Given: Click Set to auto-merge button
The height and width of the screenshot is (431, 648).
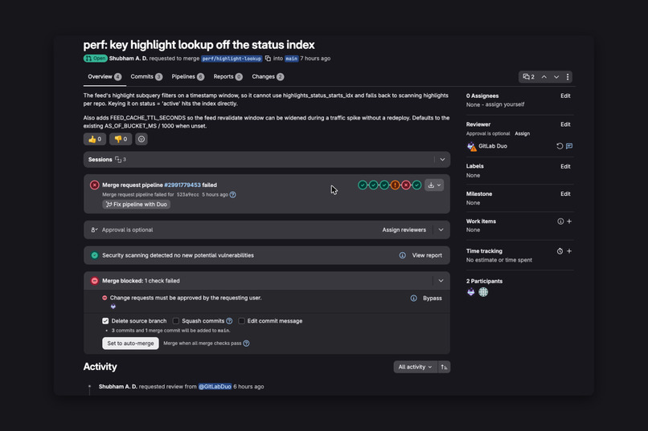Looking at the screenshot, I should click(x=130, y=344).
